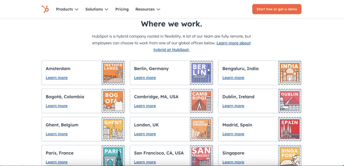Click Learn more under Amsterdam
Screen dimensions: 344x166
click(x=56, y=78)
